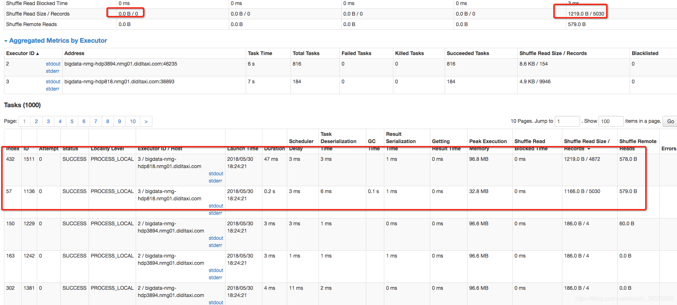677x305 pixels.
Task: Sort tasks by Shuffle Read Blocked Time column
Action: pyautogui.click(x=531, y=145)
